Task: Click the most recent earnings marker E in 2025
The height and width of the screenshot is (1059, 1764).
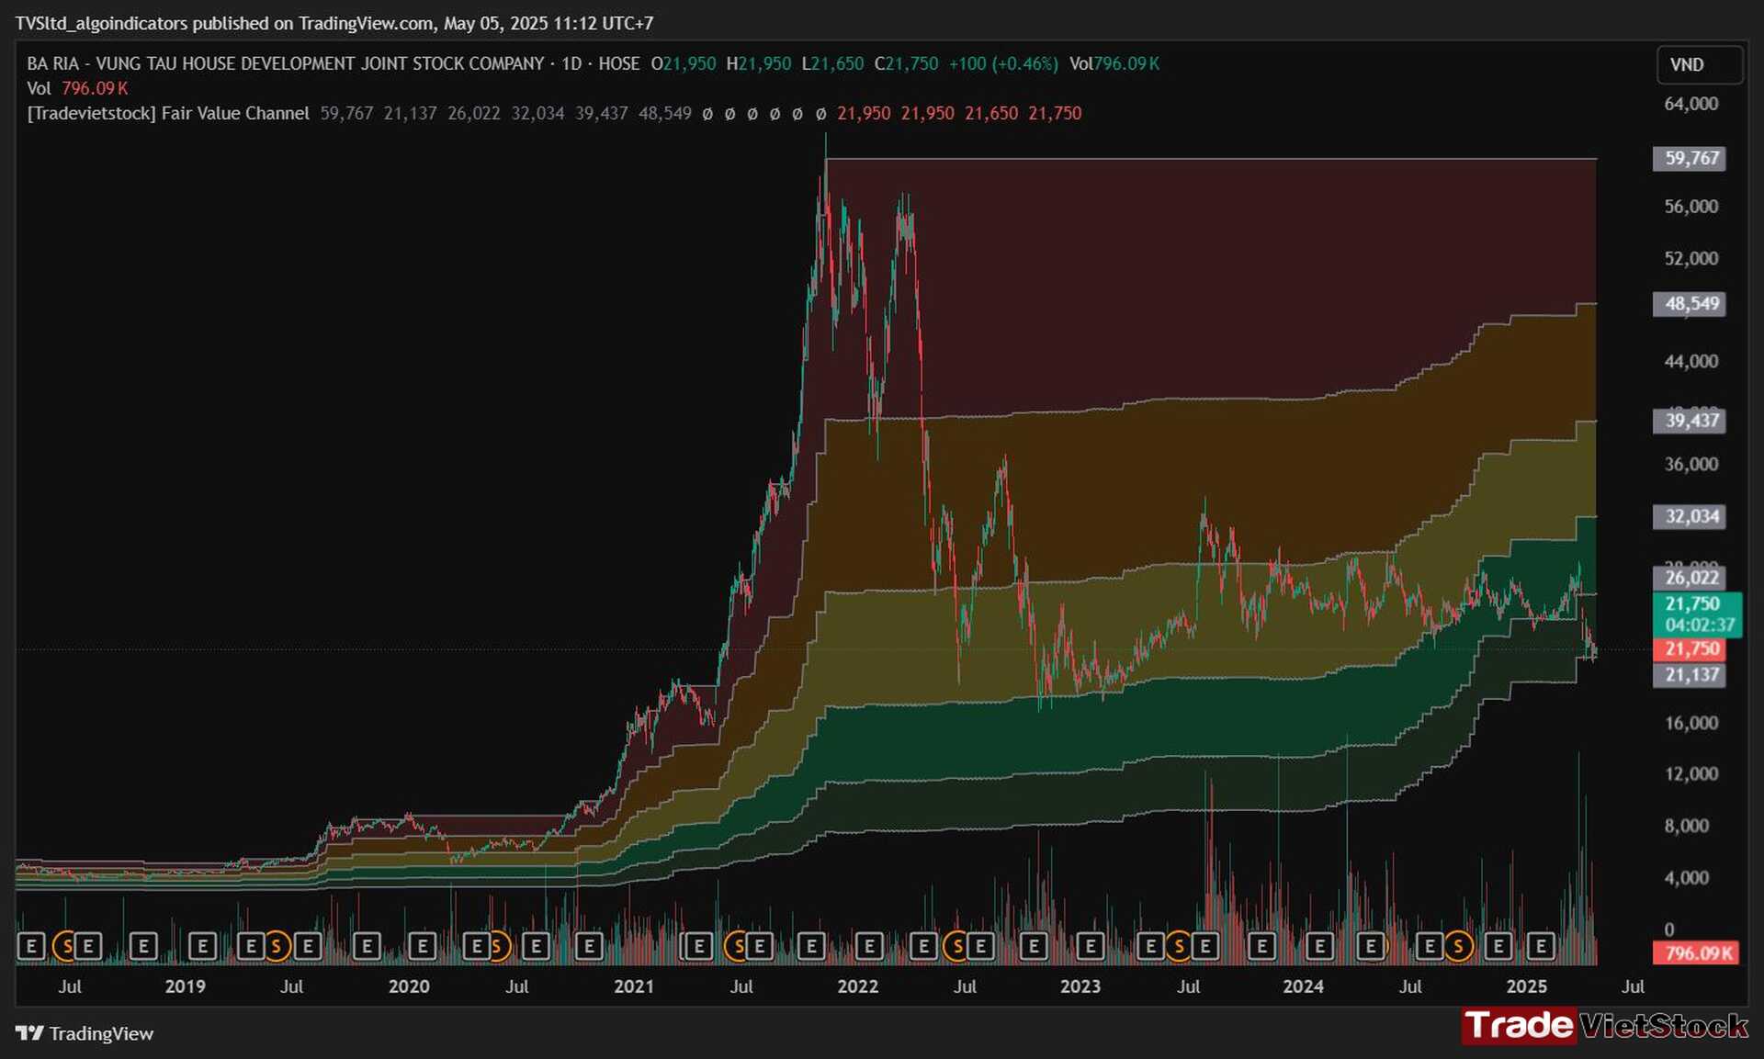Action: click(x=1541, y=945)
